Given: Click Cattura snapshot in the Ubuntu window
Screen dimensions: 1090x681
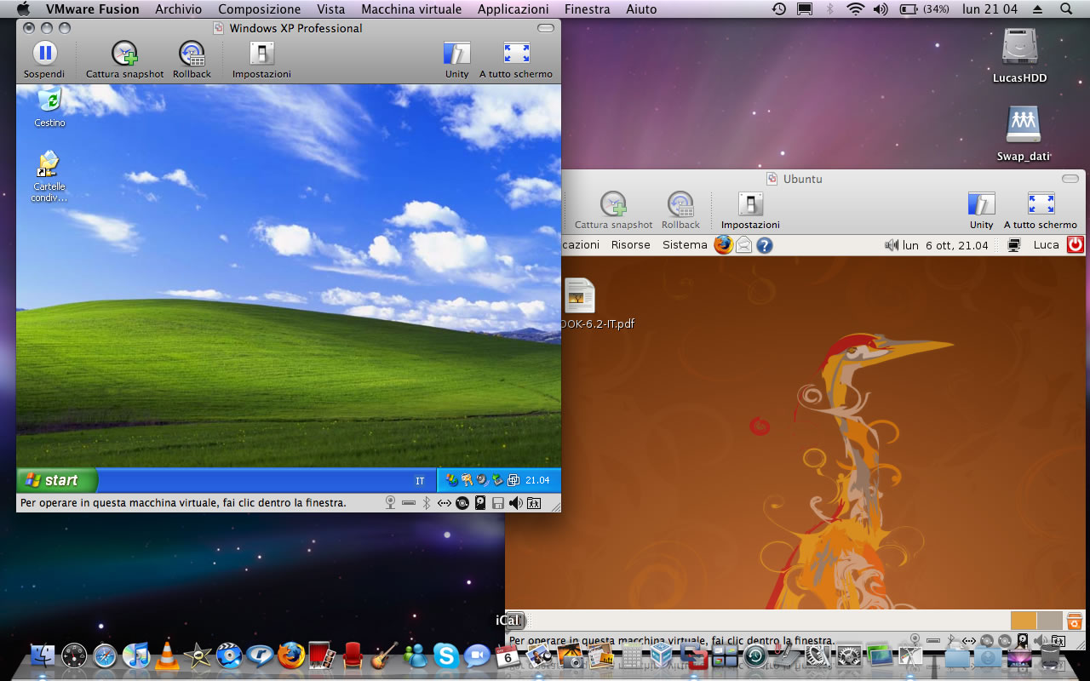Looking at the screenshot, I should pyautogui.click(x=613, y=210).
